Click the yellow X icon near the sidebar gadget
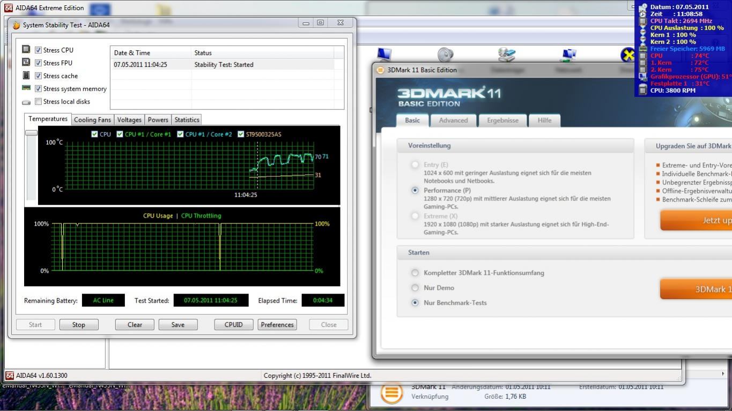This screenshot has height=411, width=732. point(627,55)
